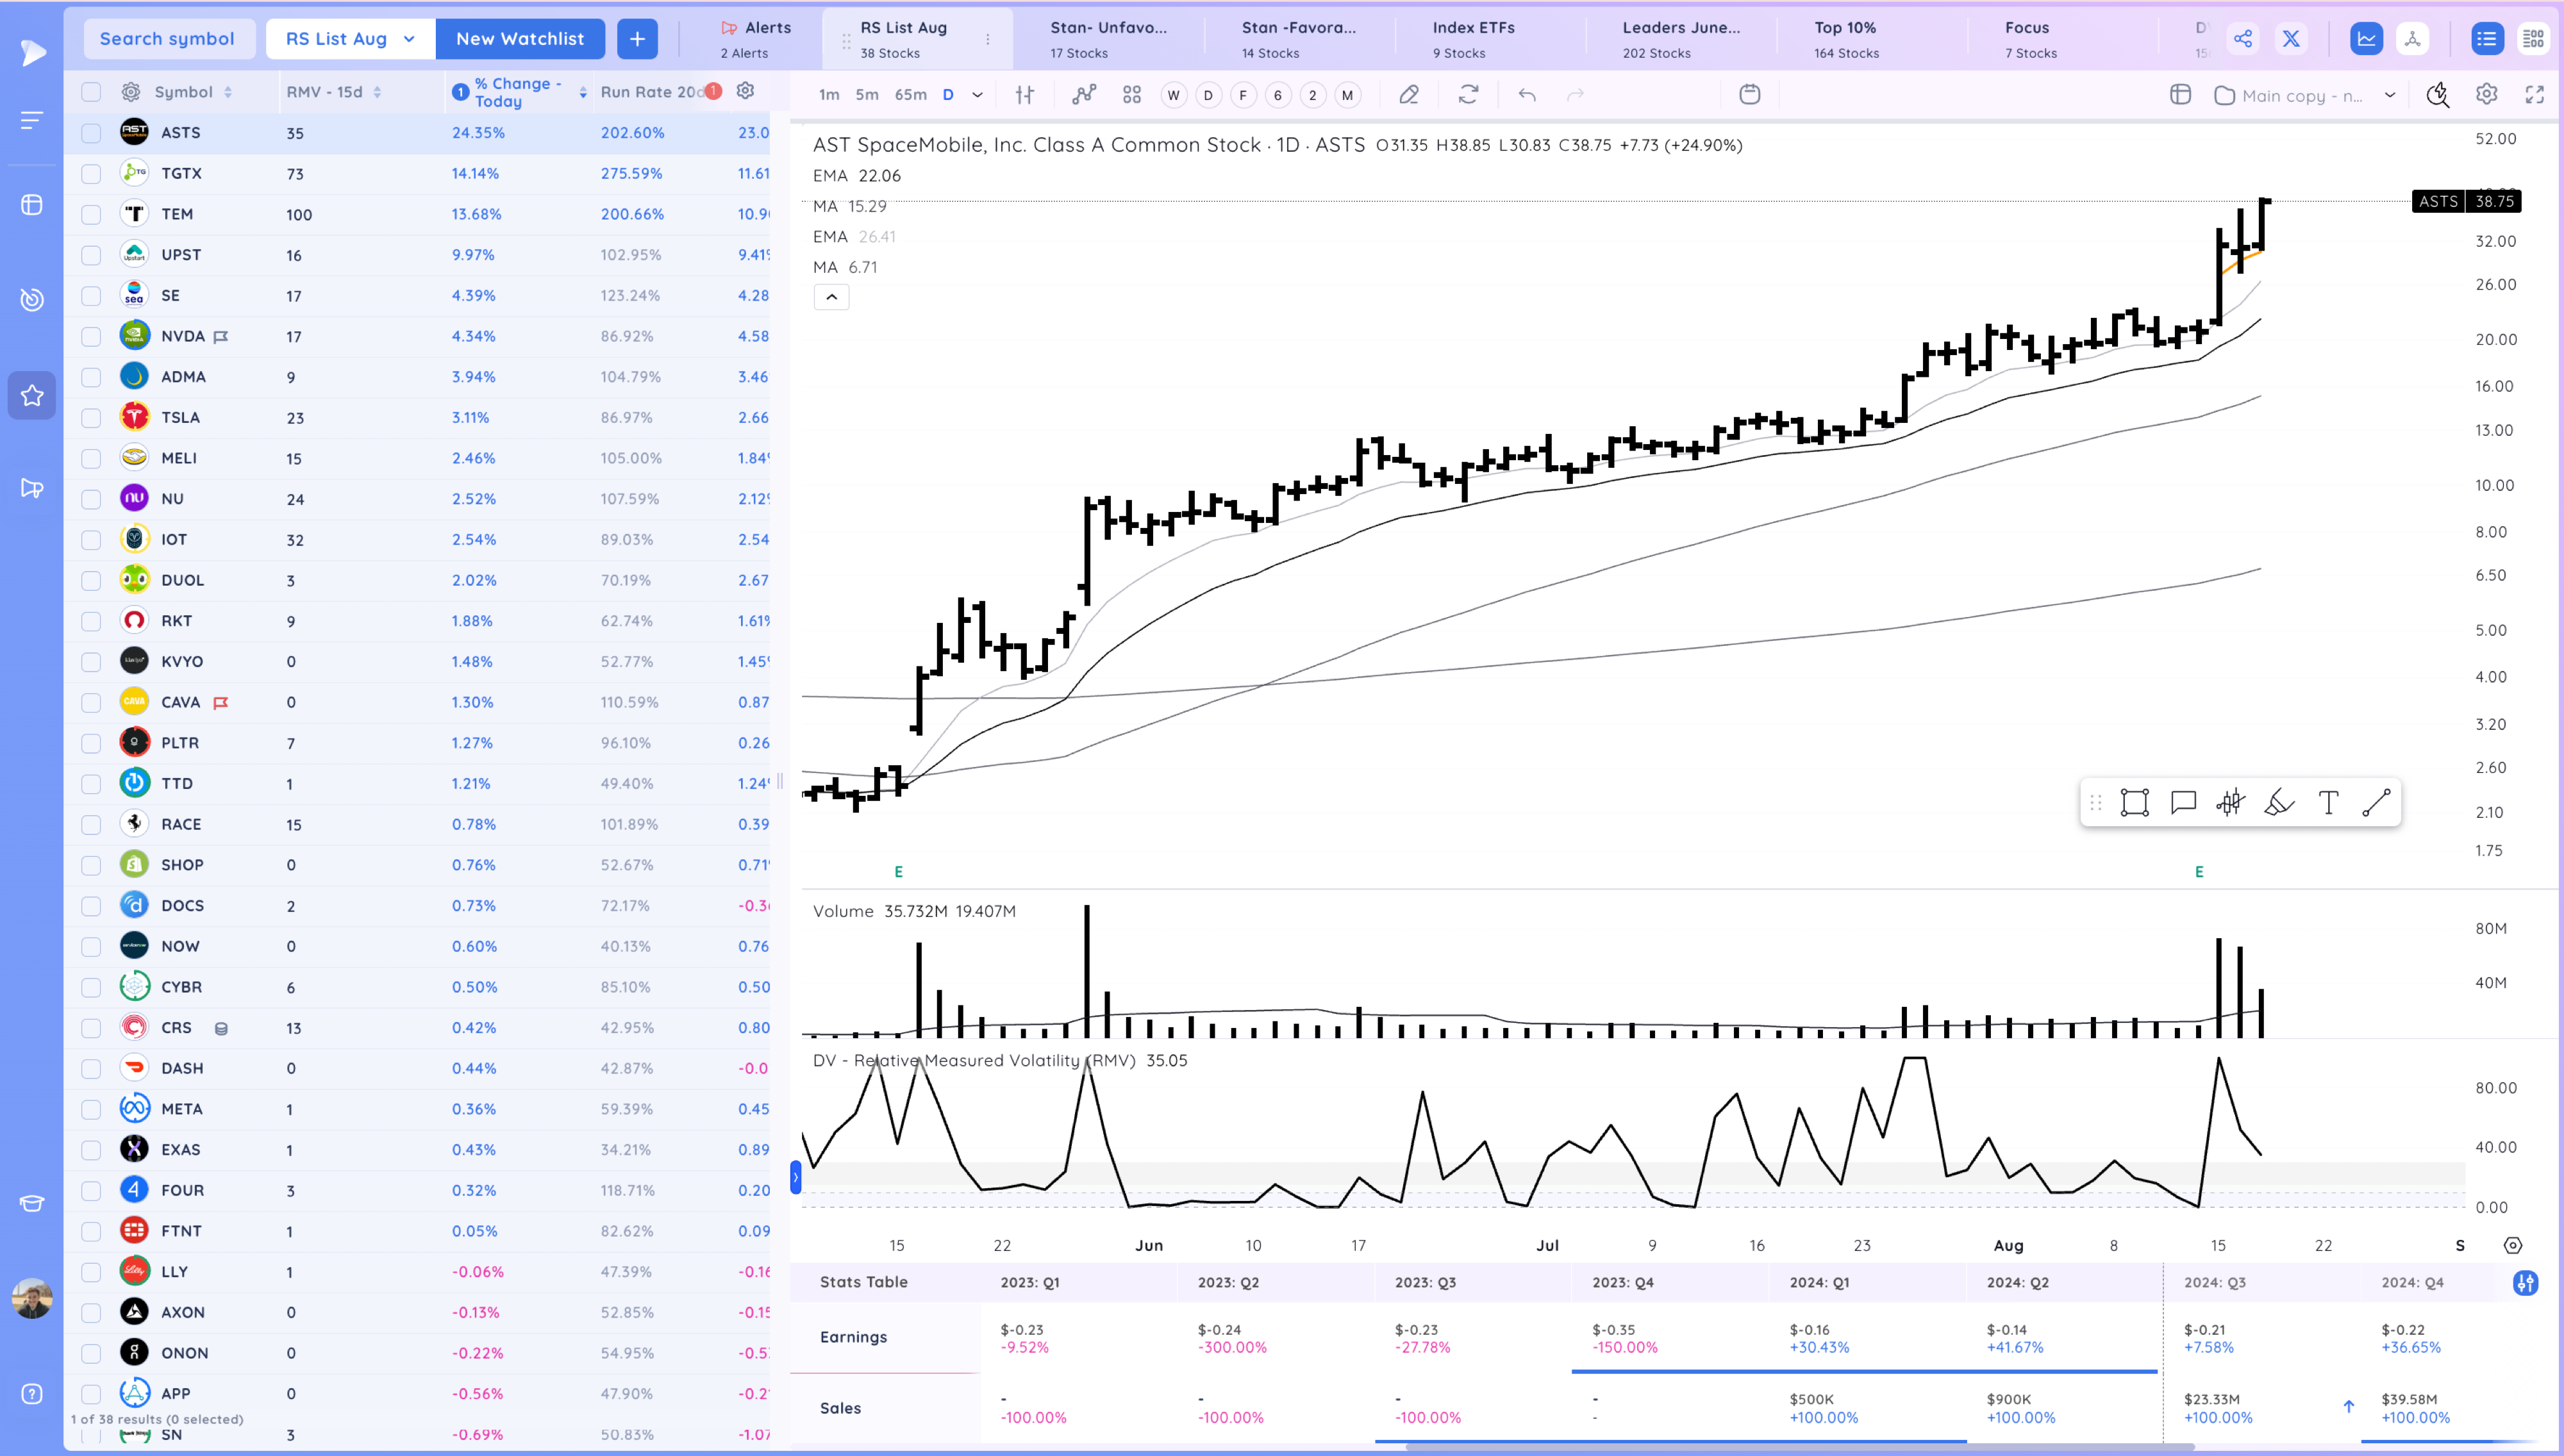Select all stocks using header checkbox
Viewport: 2564px width, 1456px height.
pos(91,91)
